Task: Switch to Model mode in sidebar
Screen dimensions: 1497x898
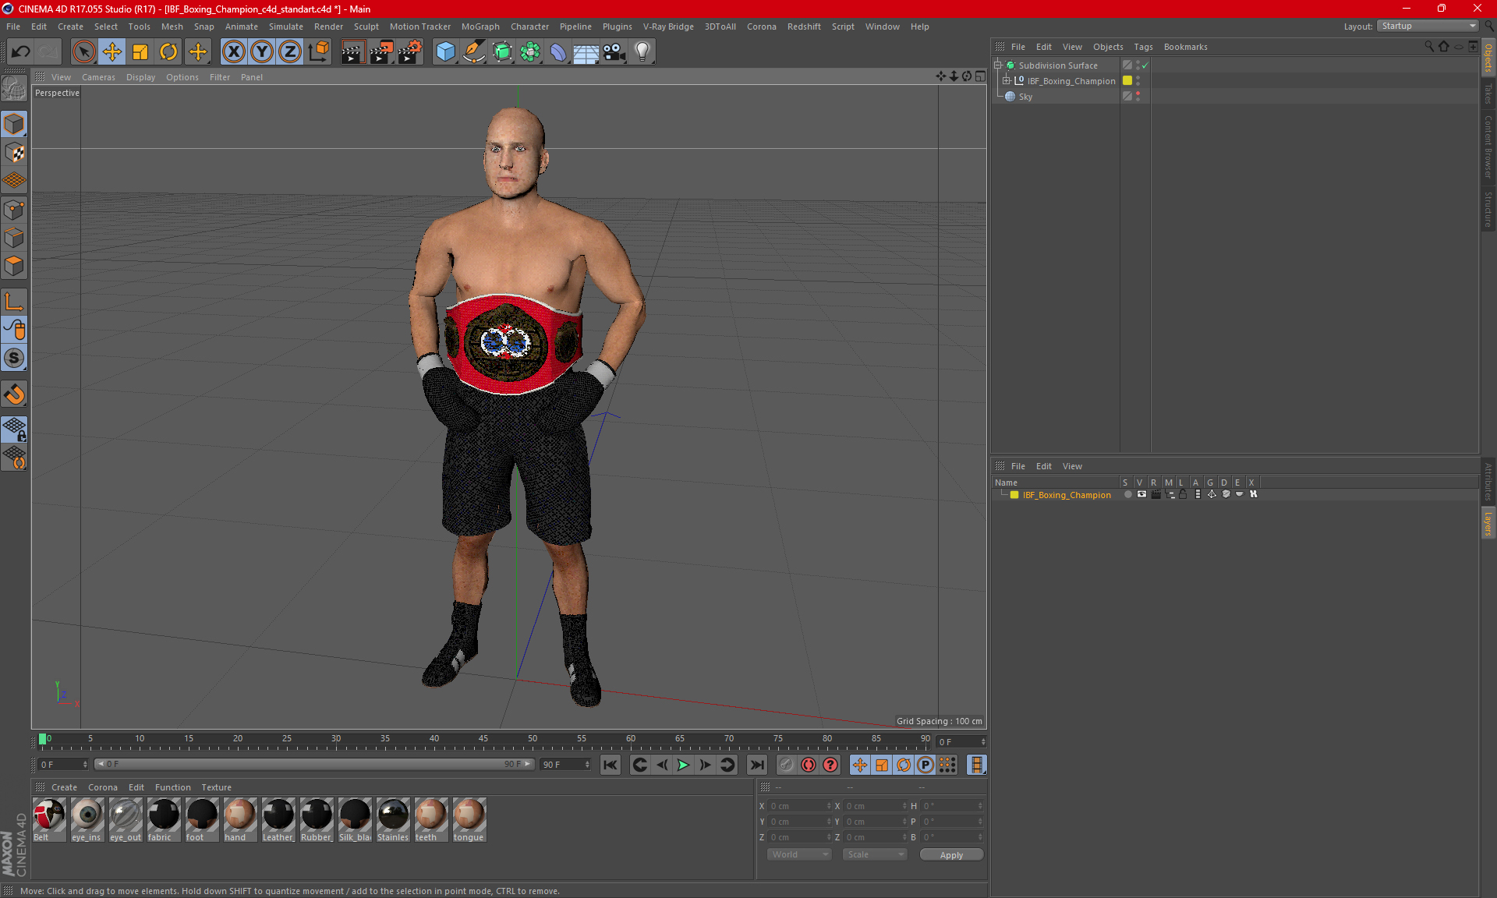Action: (14, 124)
